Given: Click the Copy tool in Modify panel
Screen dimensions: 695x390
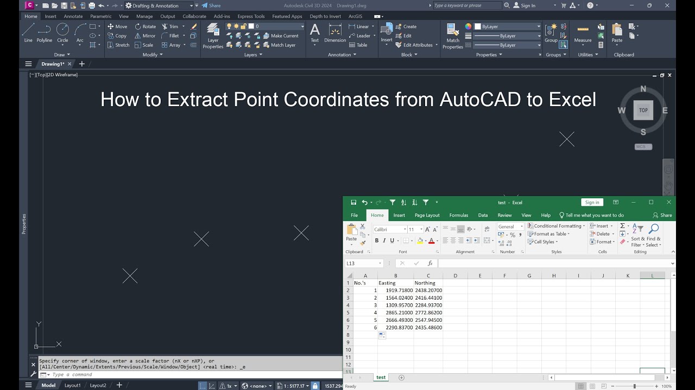Looking at the screenshot, I should click(117, 36).
